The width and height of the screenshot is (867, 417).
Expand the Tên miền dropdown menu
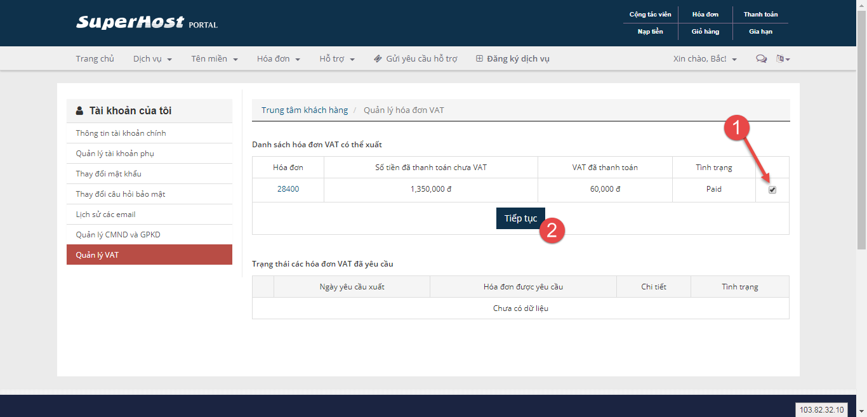tap(215, 59)
